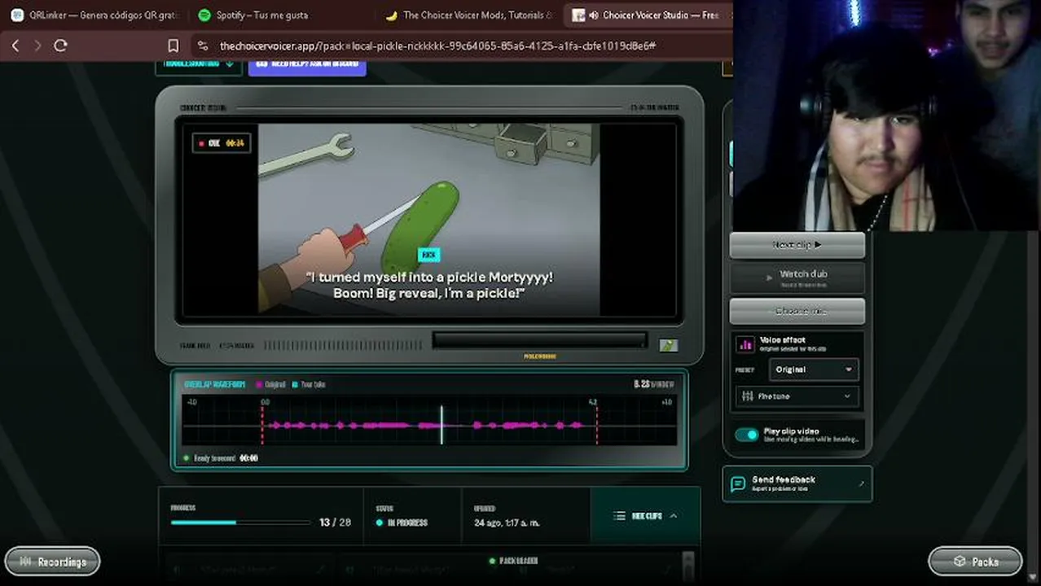
Task: Open the Packs panel
Action: (x=975, y=562)
